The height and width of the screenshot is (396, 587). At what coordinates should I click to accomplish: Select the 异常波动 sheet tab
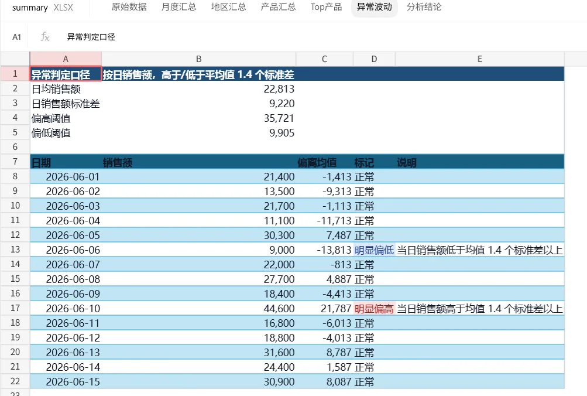(375, 7)
